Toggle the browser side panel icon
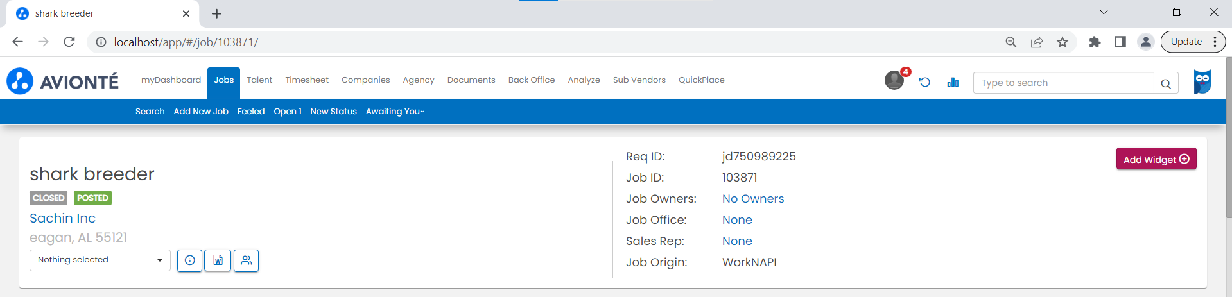1232x297 pixels. 1120,42
